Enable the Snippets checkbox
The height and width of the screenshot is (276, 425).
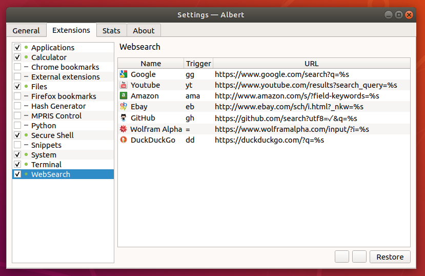tap(17, 145)
